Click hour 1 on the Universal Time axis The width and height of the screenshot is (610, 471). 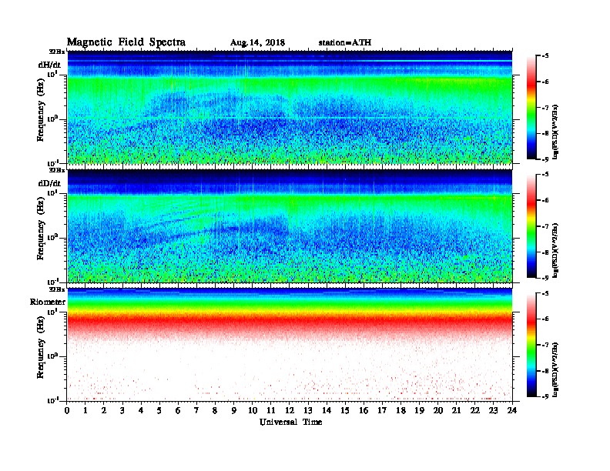tap(85, 410)
